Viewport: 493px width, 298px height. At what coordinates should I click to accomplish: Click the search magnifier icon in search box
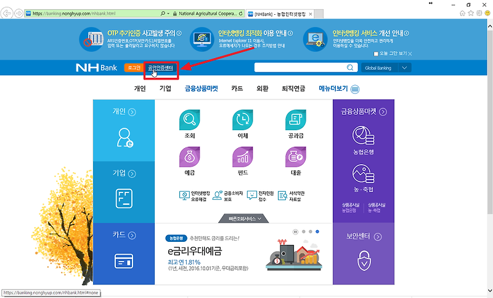pos(350,67)
